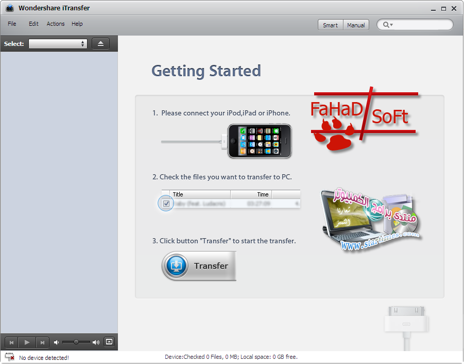Open the Select device dropdown
464x364 pixels.
click(58, 44)
